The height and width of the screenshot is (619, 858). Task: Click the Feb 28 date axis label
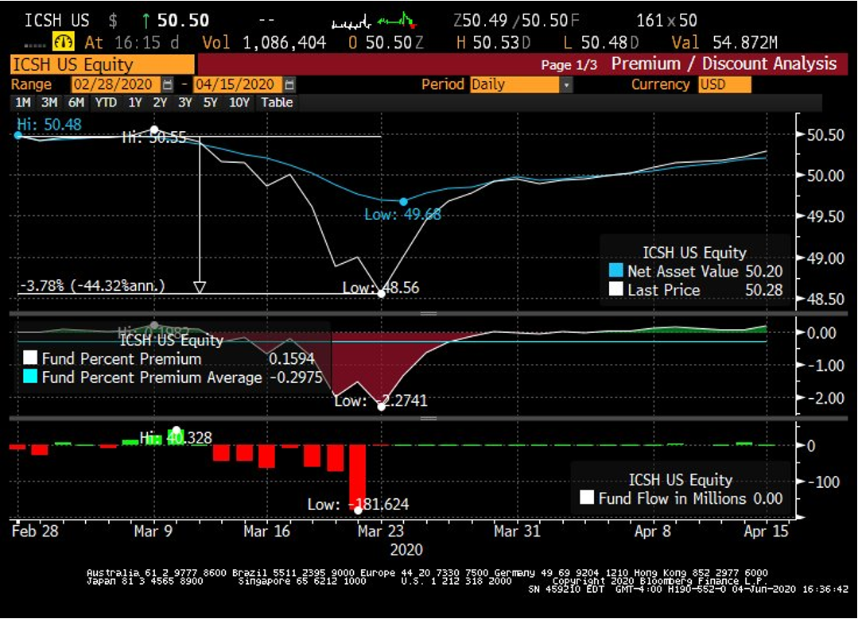coord(35,531)
